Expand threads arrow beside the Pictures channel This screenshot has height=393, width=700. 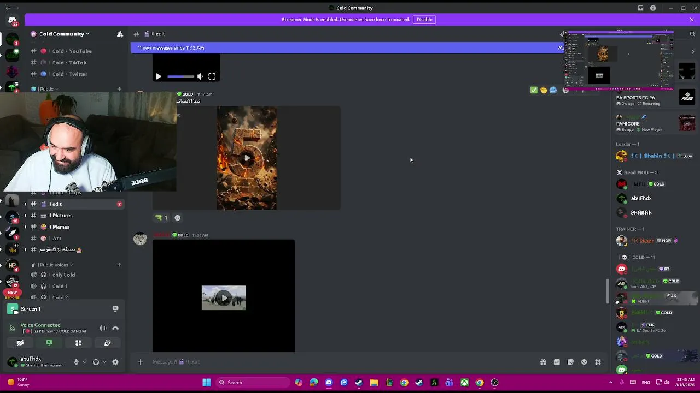tap(25, 216)
